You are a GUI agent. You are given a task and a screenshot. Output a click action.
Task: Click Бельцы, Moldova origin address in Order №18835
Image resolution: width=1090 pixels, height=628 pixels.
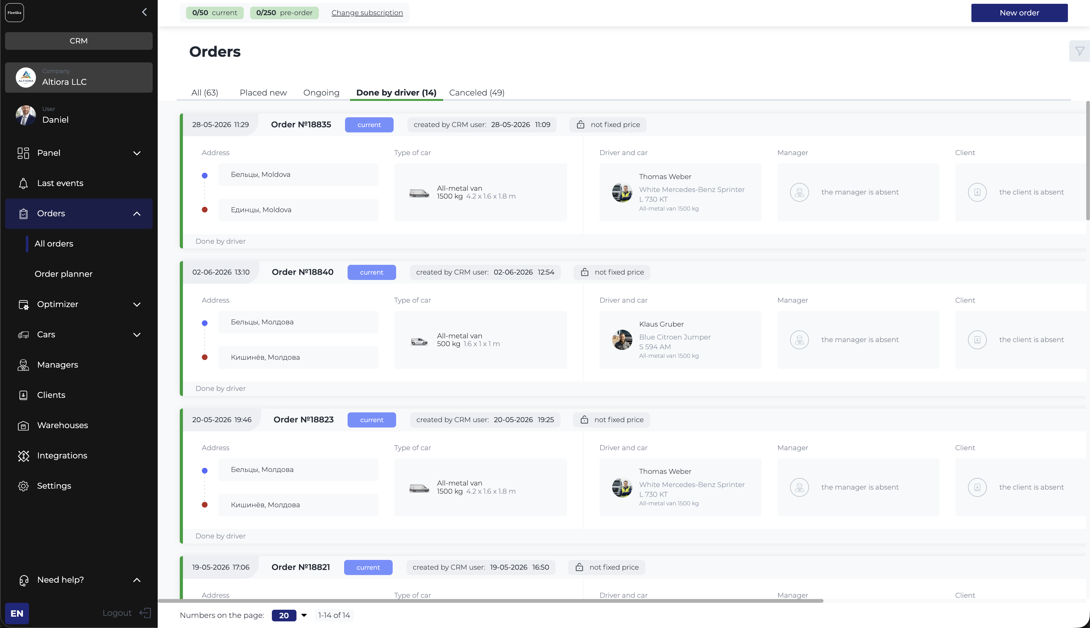(x=298, y=175)
